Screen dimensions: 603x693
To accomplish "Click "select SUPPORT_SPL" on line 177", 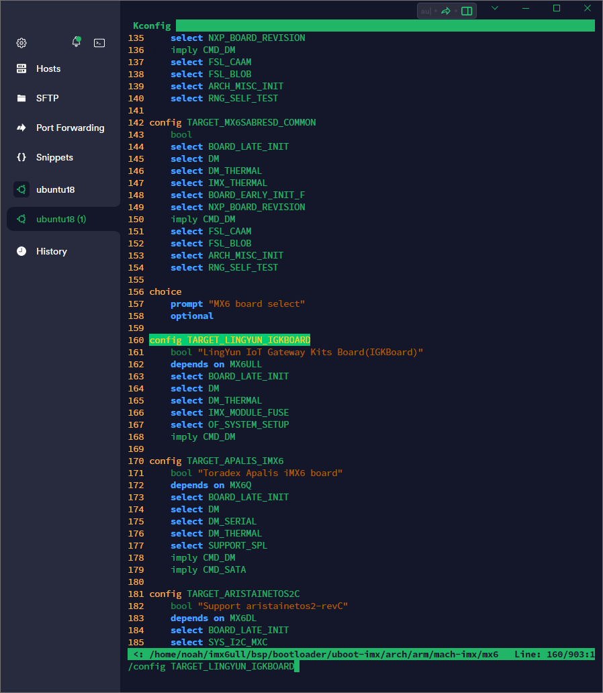I will [x=219, y=545].
